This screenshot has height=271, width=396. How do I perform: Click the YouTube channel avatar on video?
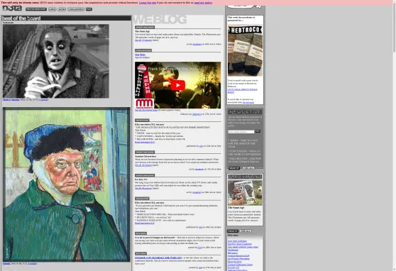142,68
